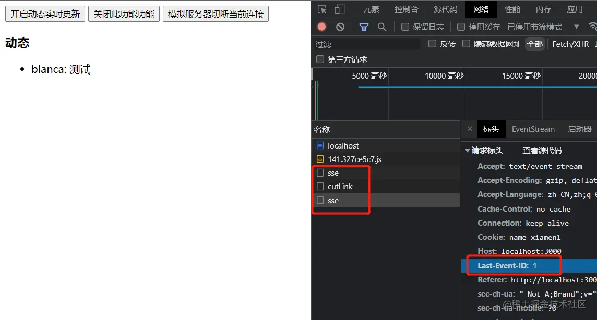This screenshot has width=597, height=320.
Task: Check the 停用缓存 checkbox
Action: pyautogui.click(x=461, y=27)
